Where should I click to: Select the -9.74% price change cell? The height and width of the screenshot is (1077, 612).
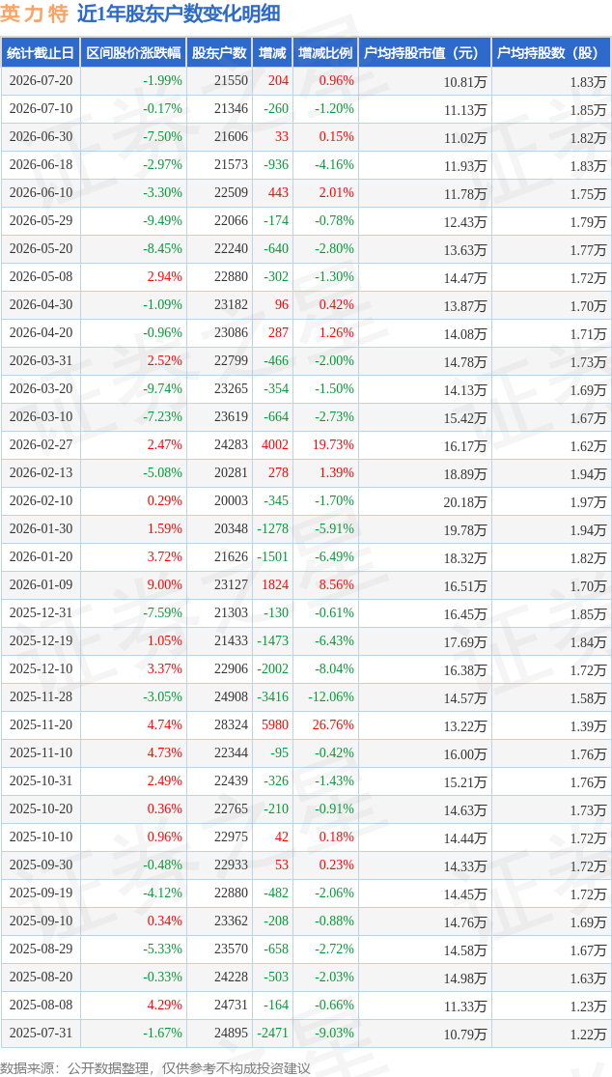(133, 388)
